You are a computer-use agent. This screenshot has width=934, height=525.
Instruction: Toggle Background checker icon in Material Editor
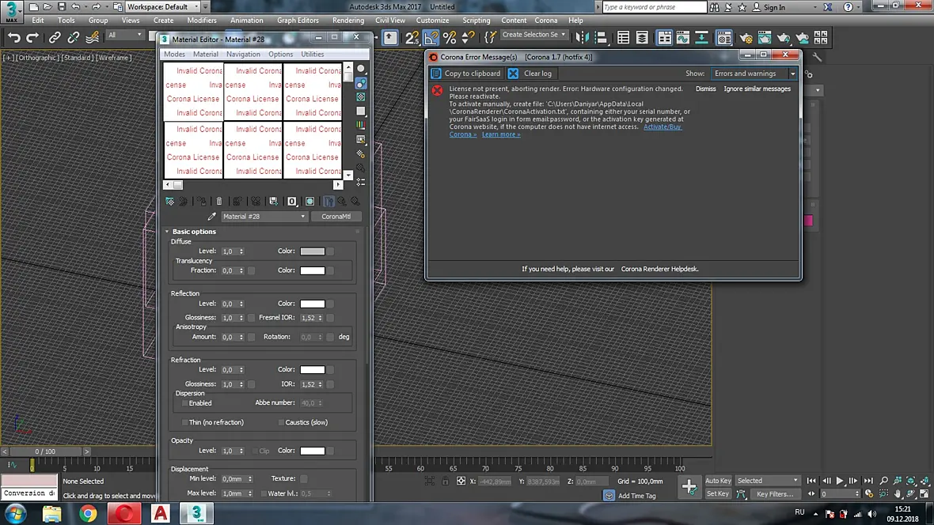point(361,96)
